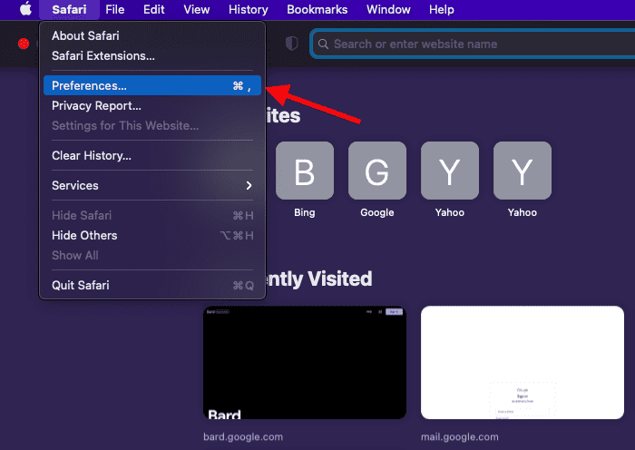The image size is (635, 450).
Task: Open the first Yahoo favorite tile
Action: (449, 171)
